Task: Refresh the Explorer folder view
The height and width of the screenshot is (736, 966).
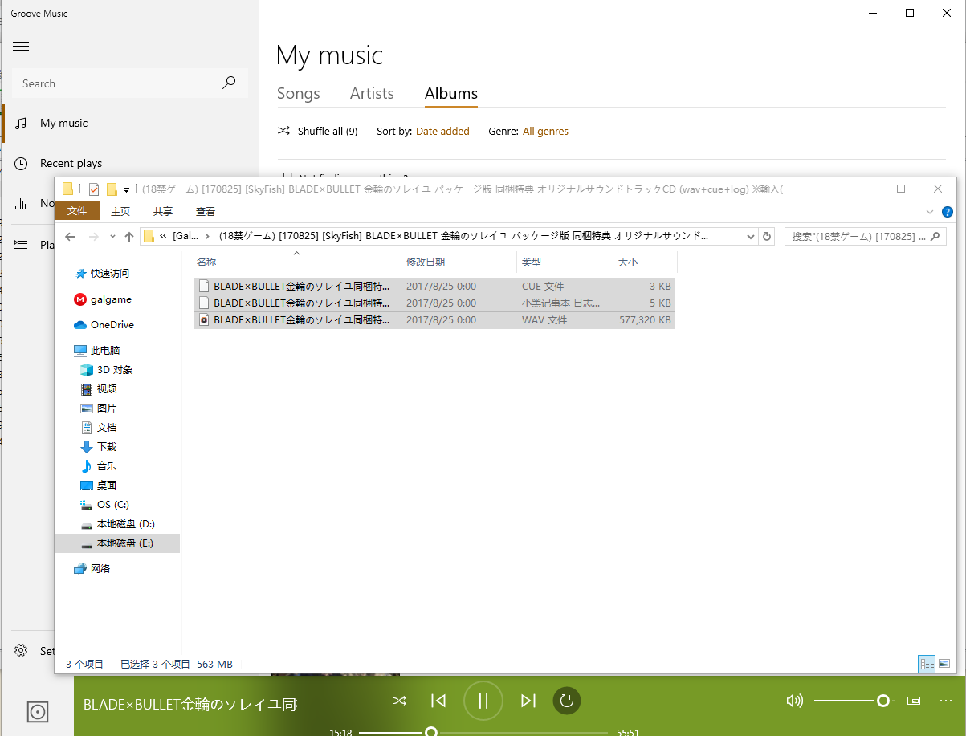Action: click(x=767, y=237)
